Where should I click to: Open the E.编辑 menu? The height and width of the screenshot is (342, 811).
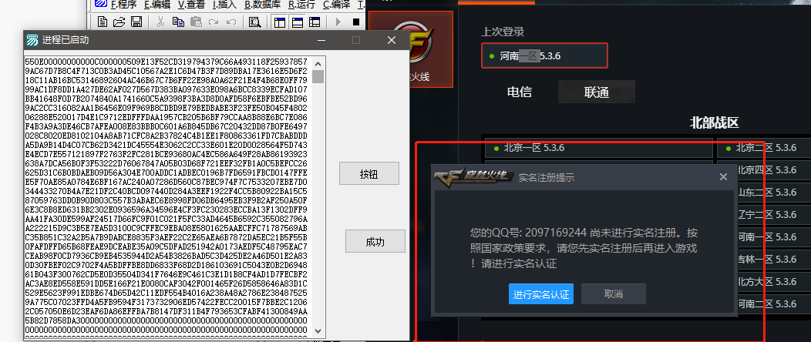point(156,5)
